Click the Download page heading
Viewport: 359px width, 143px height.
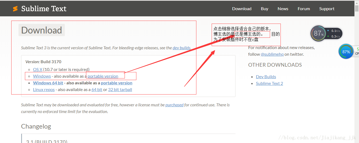pyautogui.click(x=42, y=30)
